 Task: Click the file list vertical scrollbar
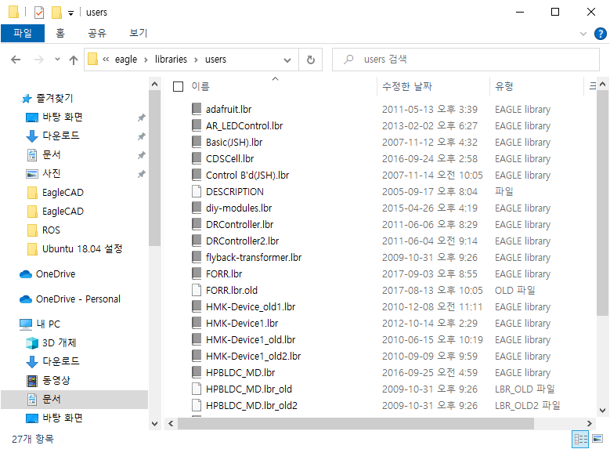point(602,202)
